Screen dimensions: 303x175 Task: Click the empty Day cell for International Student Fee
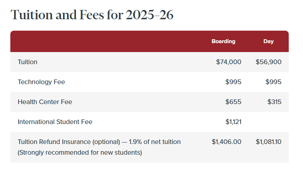[x=268, y=122]
